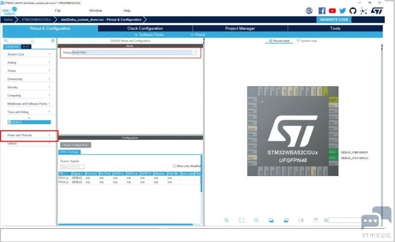The height and width of the screenshot is (242, 395).
Task: Click the horizontal split layout icon
Action: pyautogui.click(x=315, y=220)
